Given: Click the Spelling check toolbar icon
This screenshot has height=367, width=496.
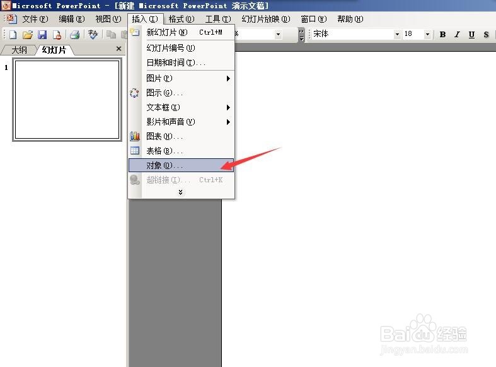Looking at the screenshot, I should (93, 35).
